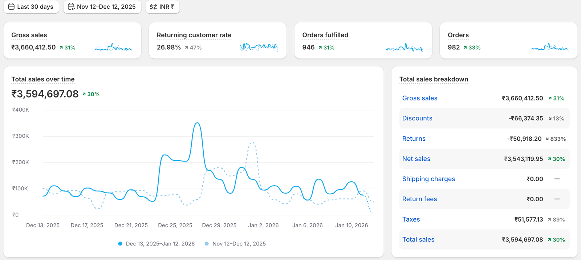Click the Orders fulfilled sparkline chart
581x260 pixels.
(404, 48)
